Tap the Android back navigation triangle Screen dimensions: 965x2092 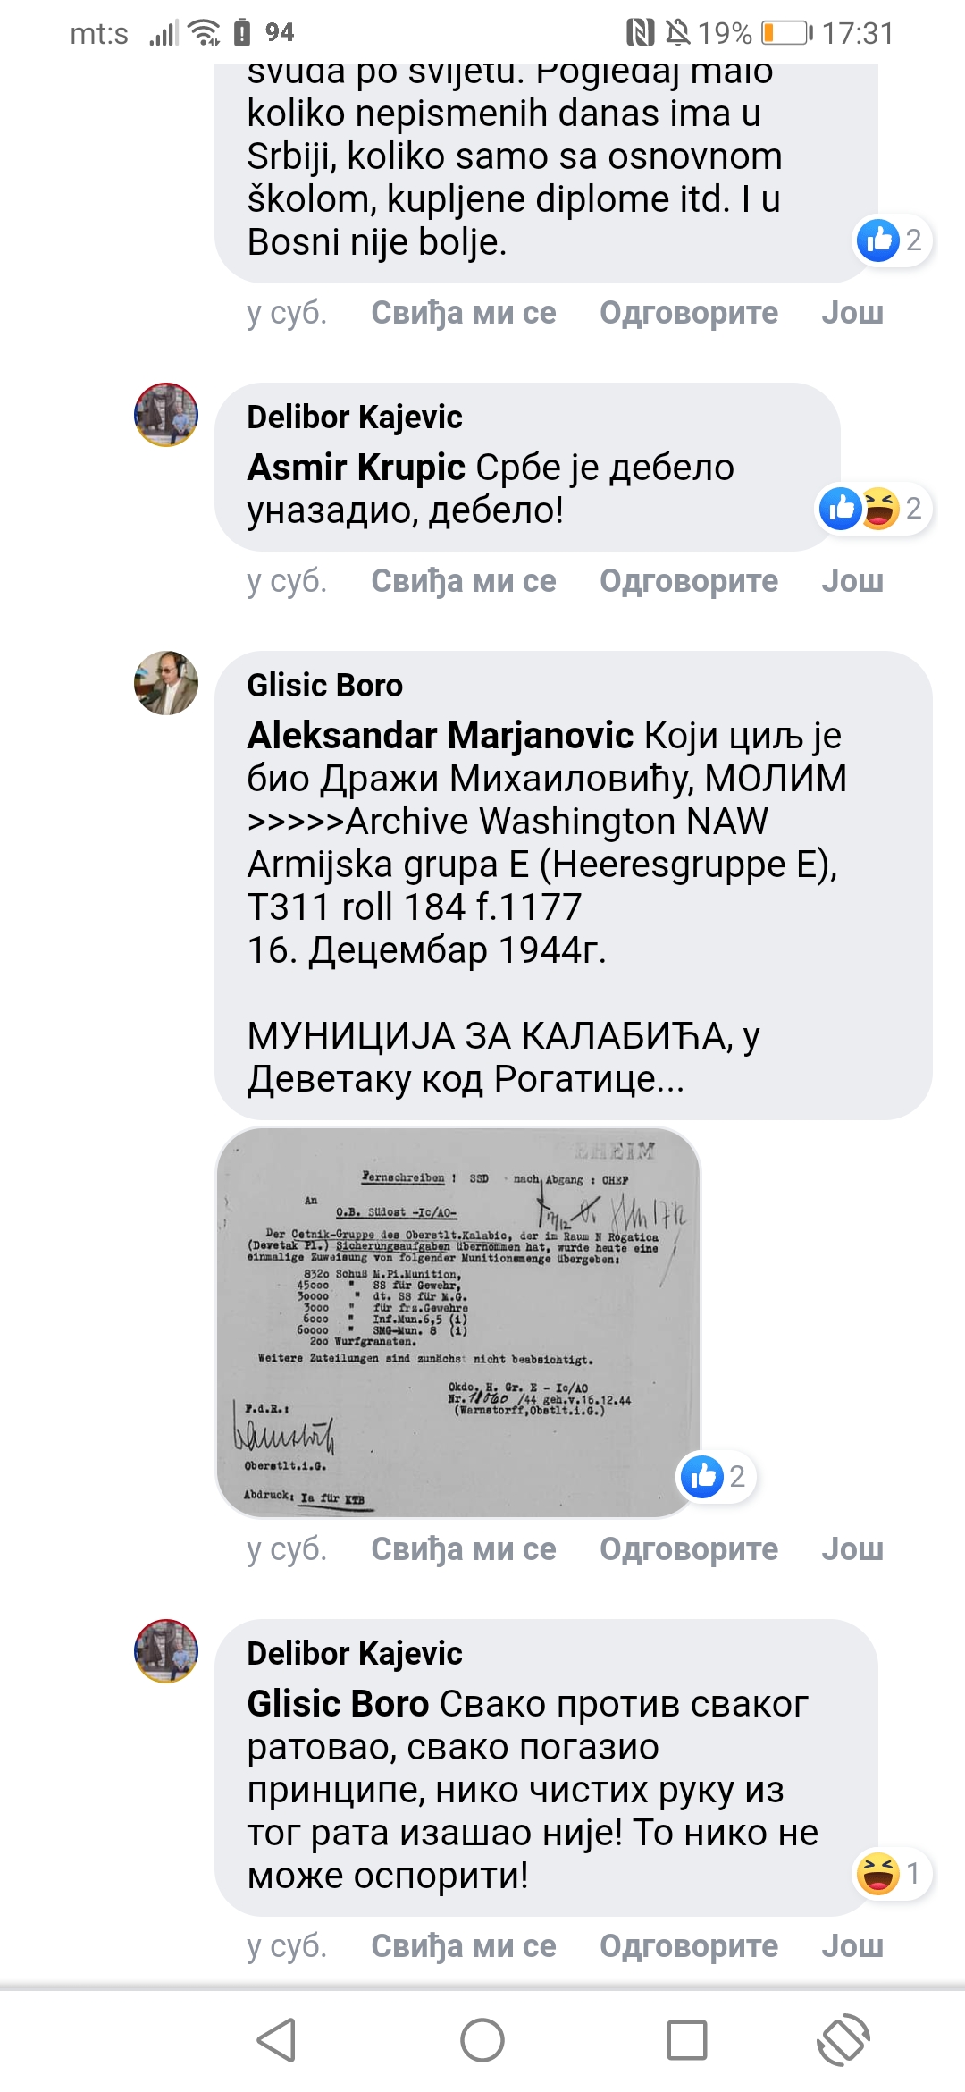click(276, 2041)
